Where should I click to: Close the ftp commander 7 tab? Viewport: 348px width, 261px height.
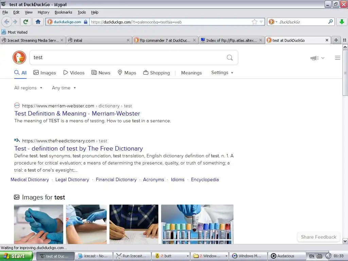coord(194,40)
